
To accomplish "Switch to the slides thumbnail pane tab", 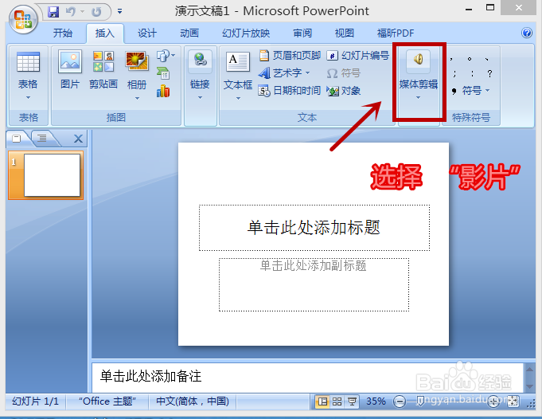I will point(18,139).
